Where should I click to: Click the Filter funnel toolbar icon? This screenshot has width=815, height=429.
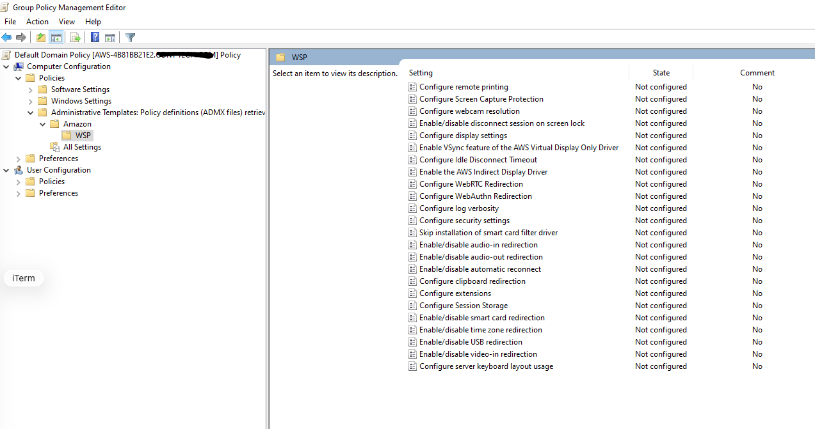coord(130,38)
